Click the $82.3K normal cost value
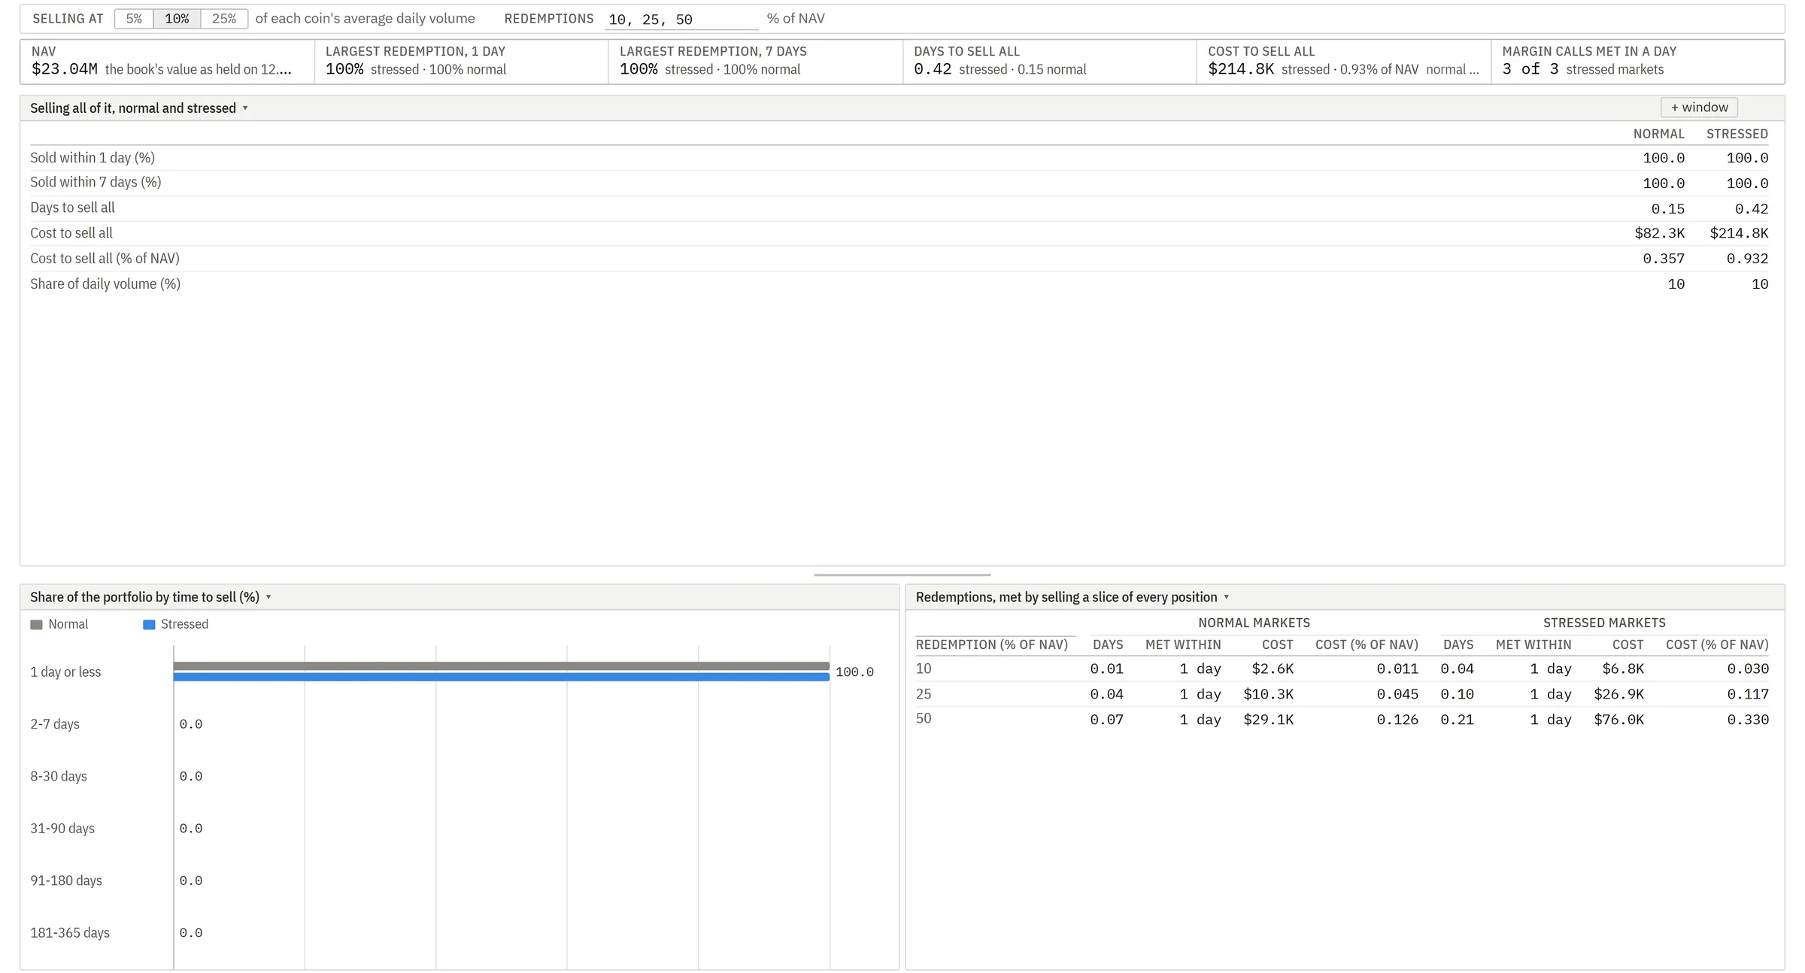1805x973 pixels. tap(1659, 234)
